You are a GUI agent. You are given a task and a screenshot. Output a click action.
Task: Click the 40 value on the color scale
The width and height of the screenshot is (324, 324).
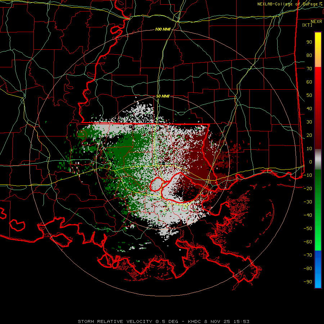(x=309, y=109)
